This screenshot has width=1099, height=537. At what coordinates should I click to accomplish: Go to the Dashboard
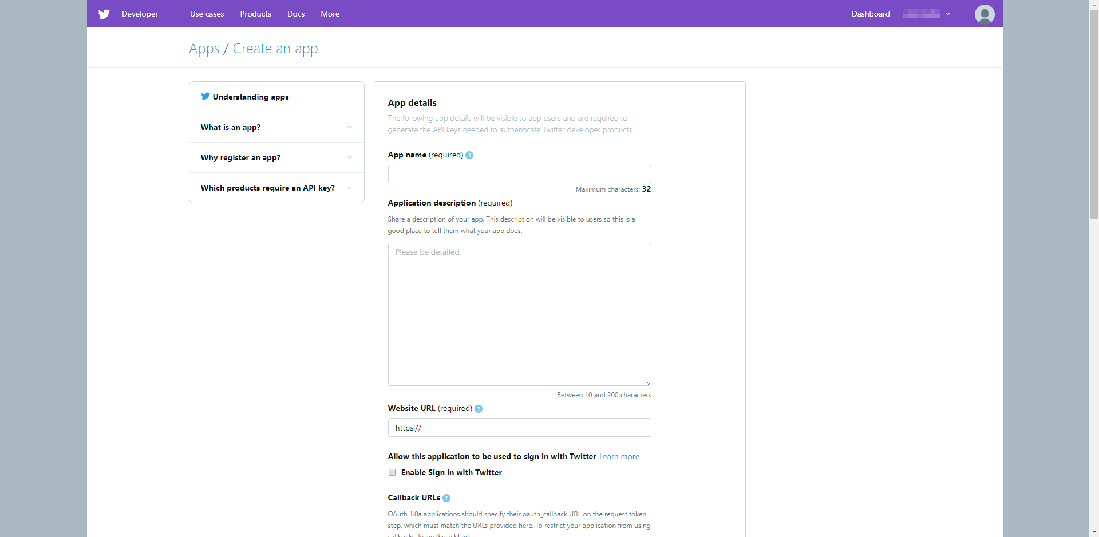870,14
